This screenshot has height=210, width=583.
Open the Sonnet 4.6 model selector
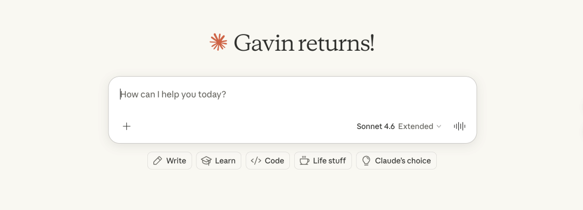[x=376, y=126]
